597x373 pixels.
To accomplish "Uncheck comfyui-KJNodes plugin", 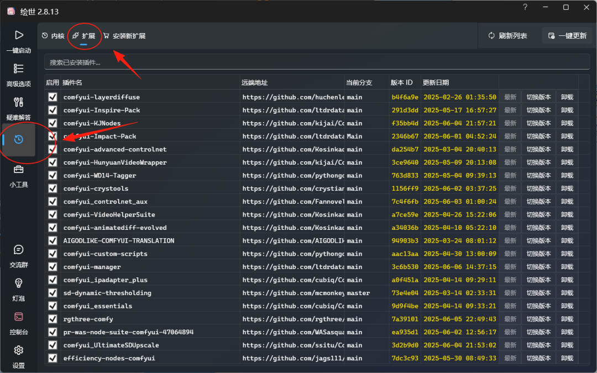I will pos(53,123).
